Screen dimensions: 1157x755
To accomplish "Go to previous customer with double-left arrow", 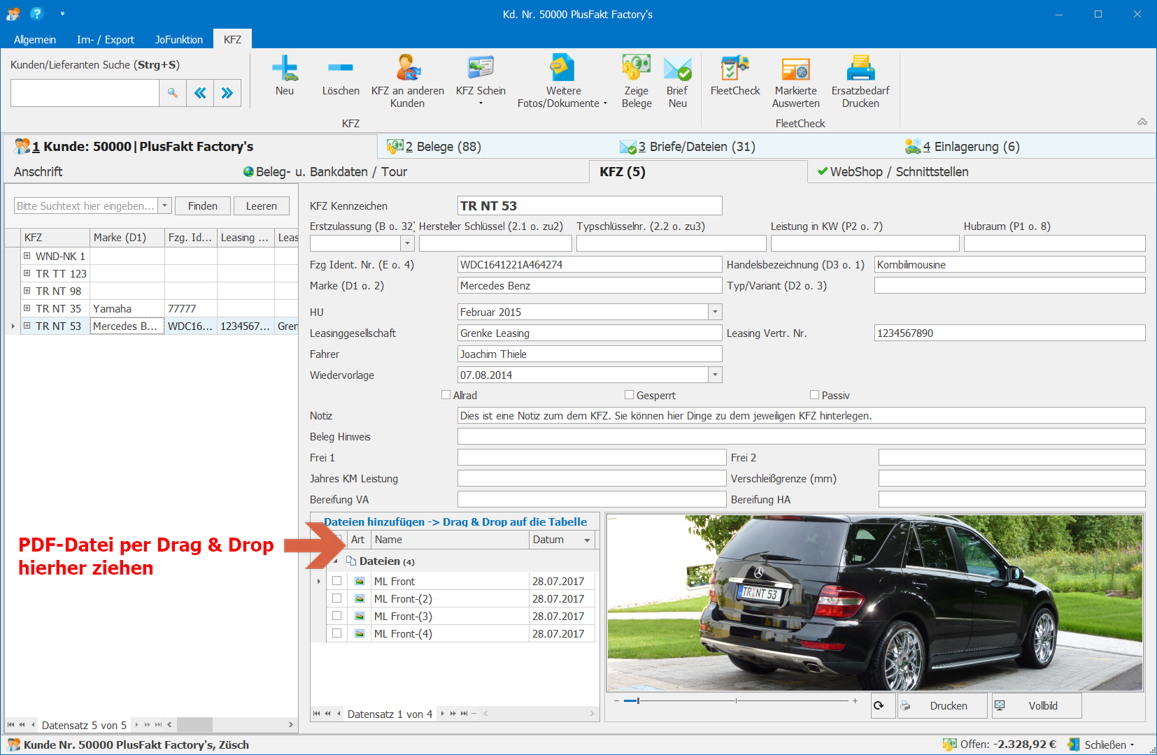I will point(200,93).
